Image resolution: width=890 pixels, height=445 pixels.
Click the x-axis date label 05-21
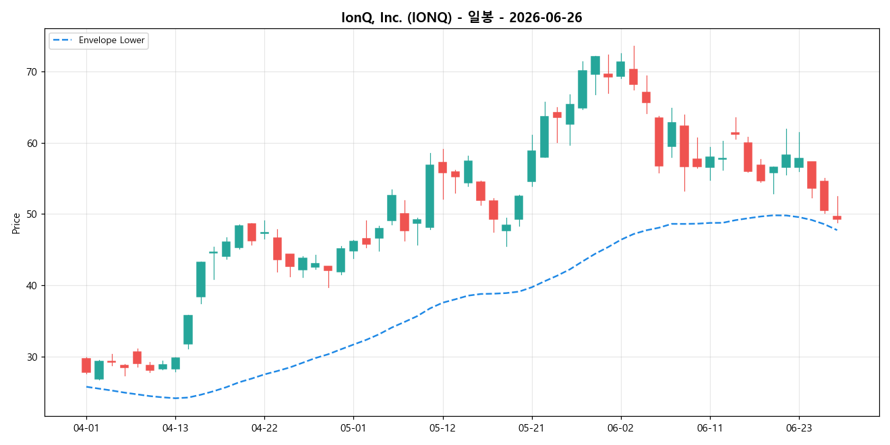(531, 428)
